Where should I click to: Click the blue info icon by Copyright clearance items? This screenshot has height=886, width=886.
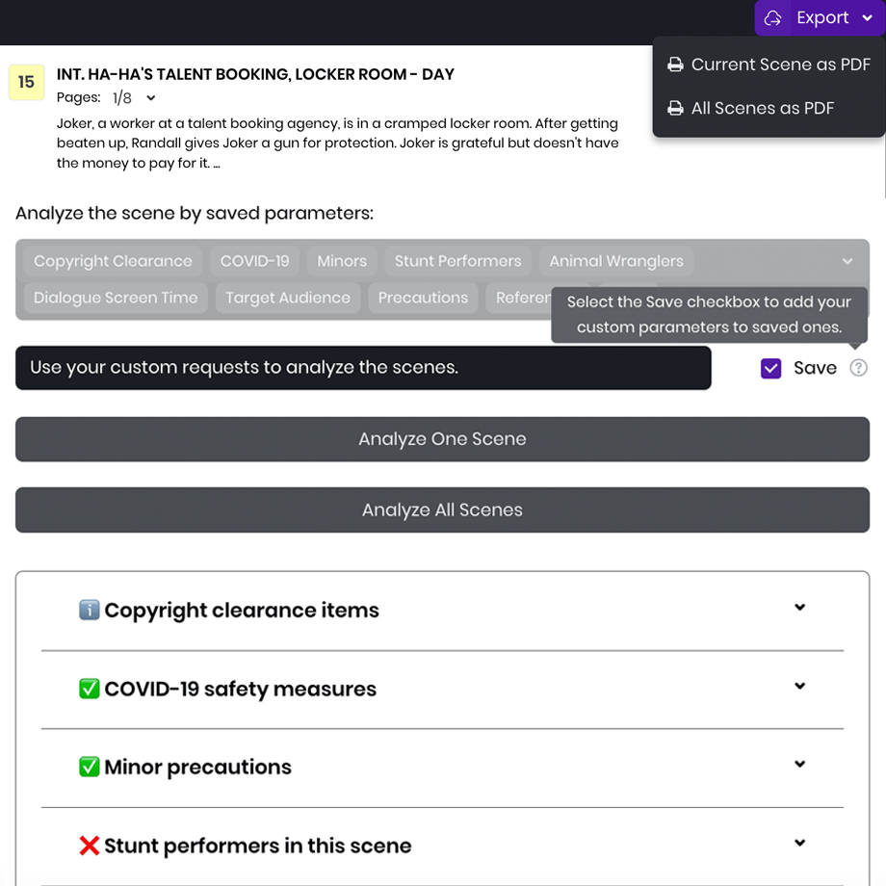click(90, 610)
